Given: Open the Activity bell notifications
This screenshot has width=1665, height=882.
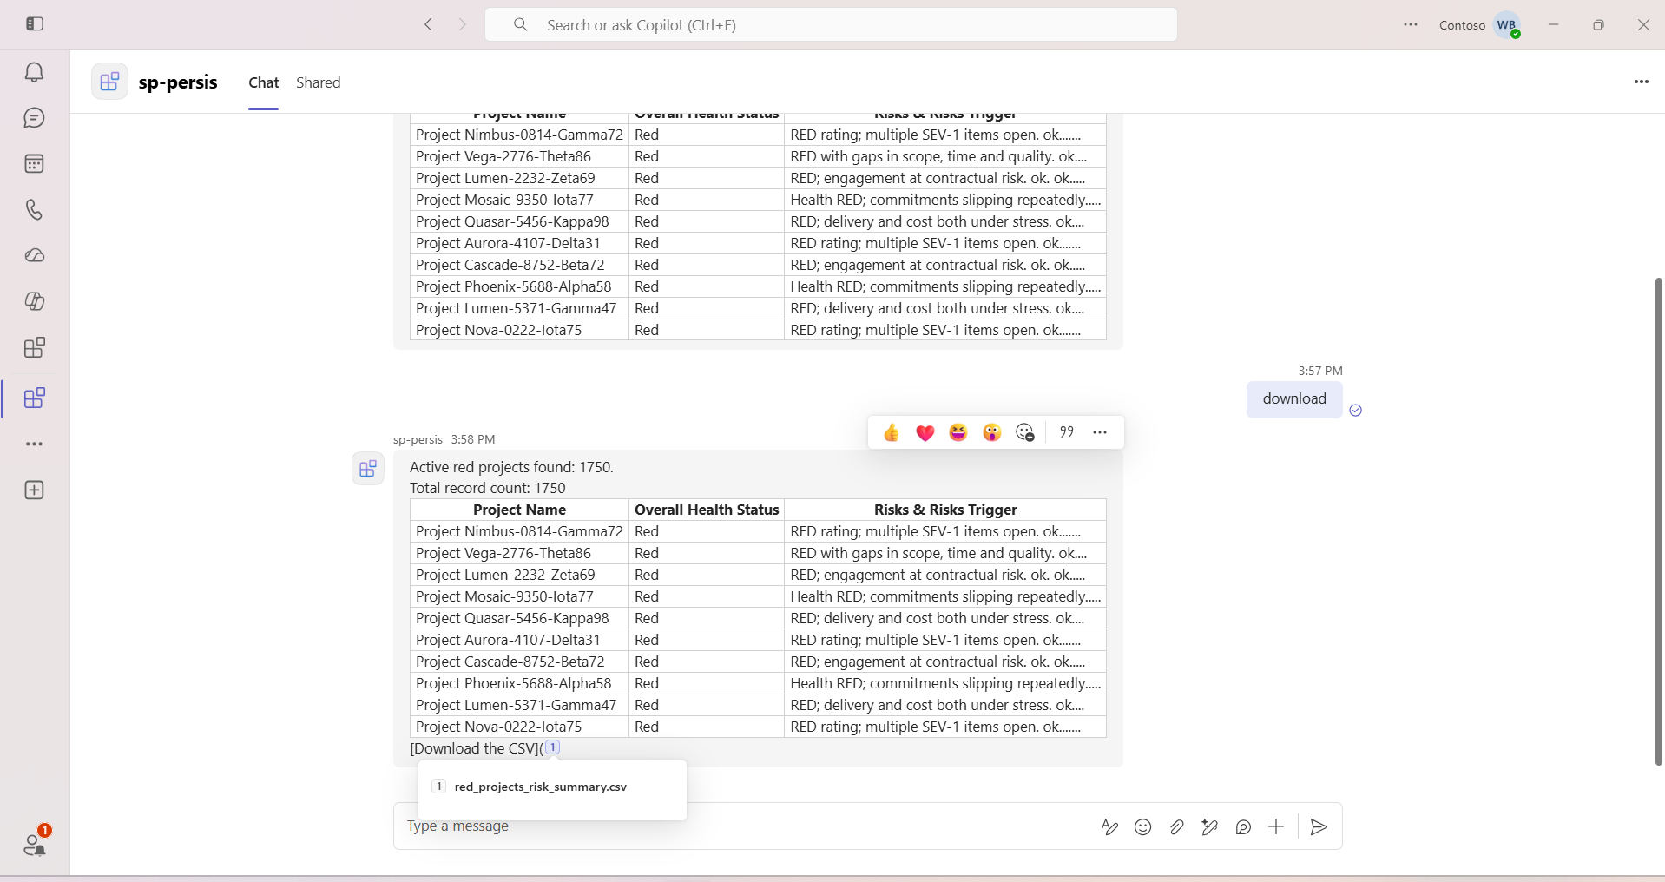Looking at the screenshot, I should (35, 73).
